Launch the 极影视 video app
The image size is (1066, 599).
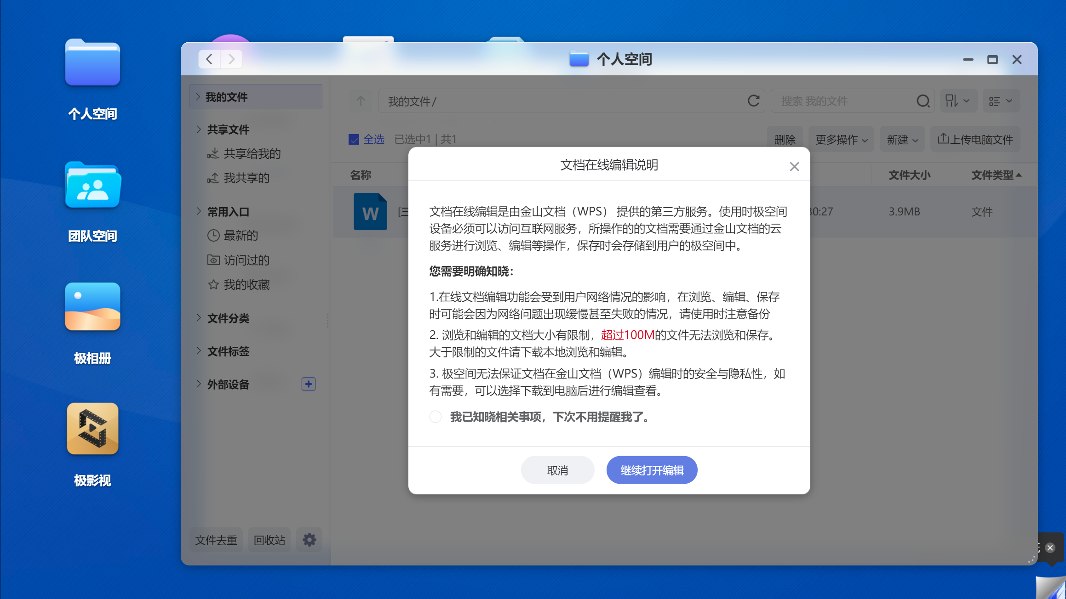click(92, 429)
